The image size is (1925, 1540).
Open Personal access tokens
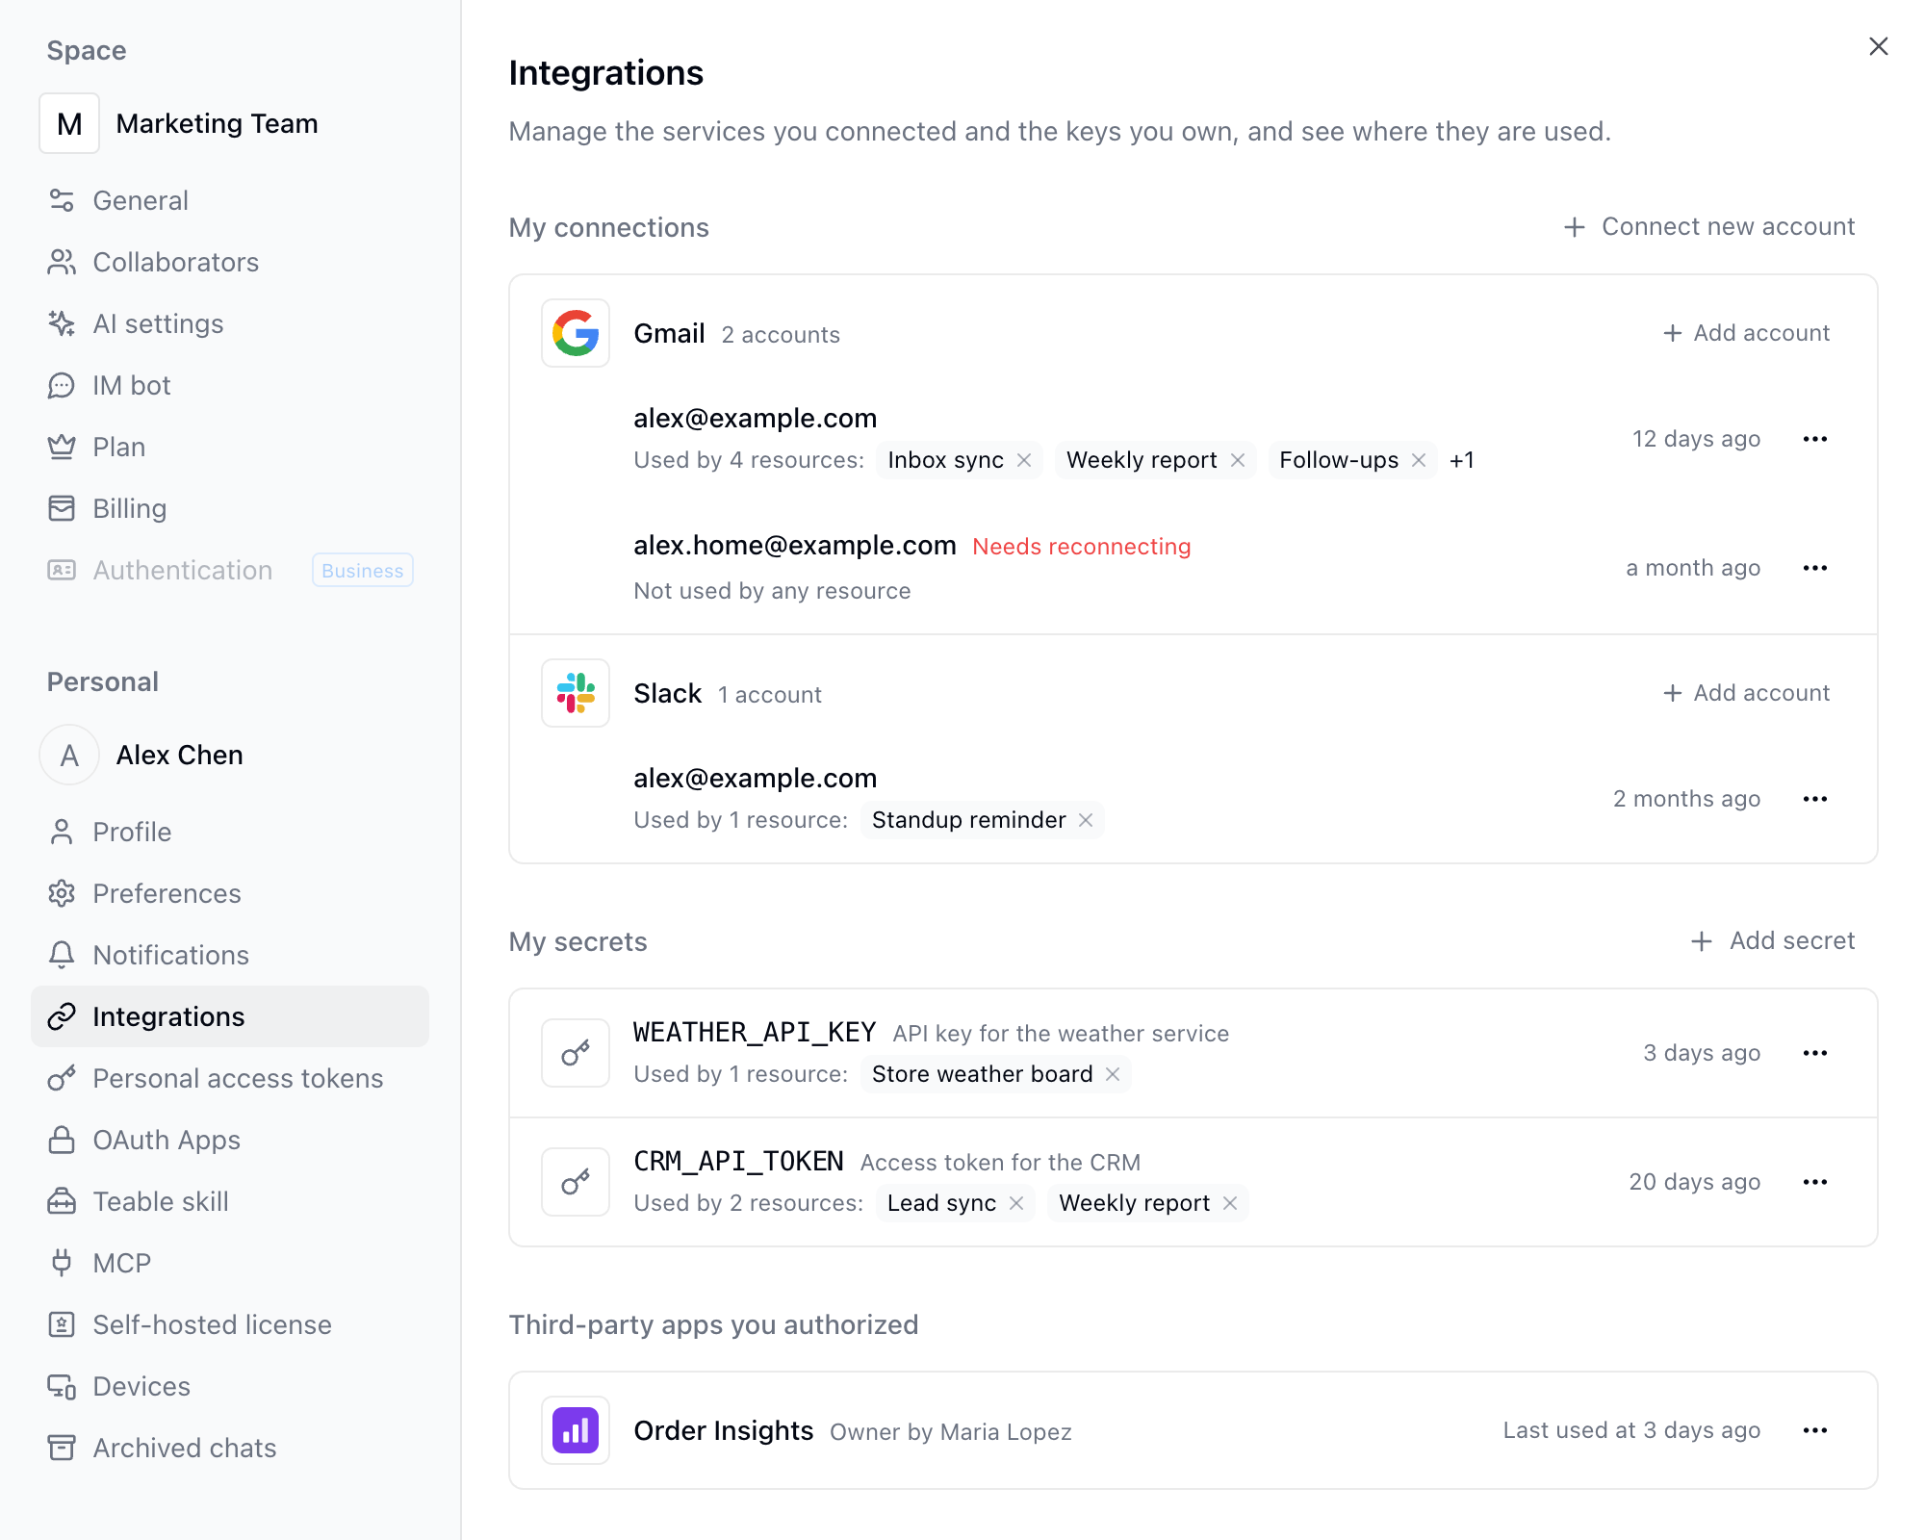[230, 1078]
